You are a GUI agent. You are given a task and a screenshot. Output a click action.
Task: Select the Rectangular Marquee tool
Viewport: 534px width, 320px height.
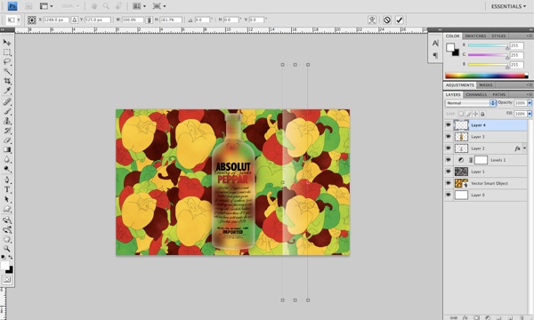coord(7,52)
